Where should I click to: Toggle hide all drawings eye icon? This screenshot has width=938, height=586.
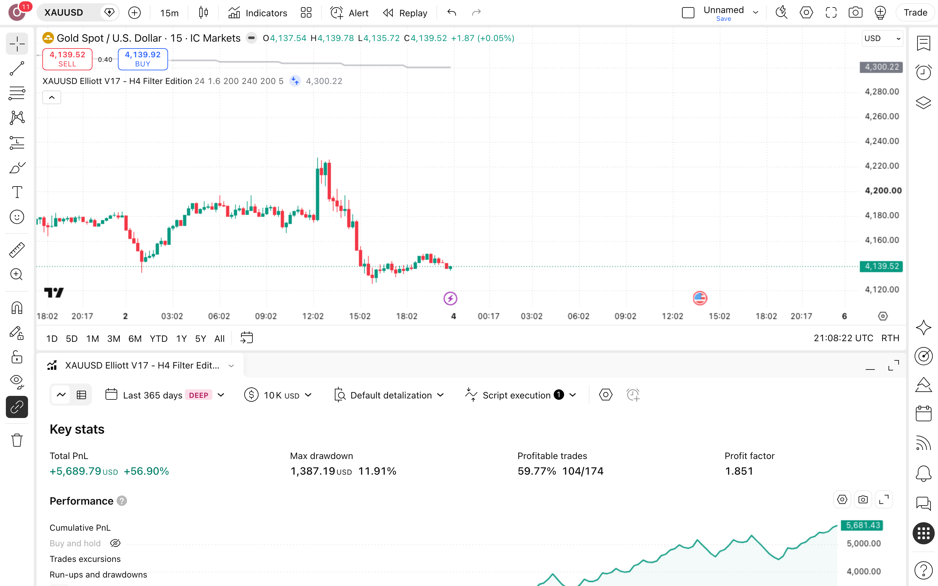coord(17,382)
